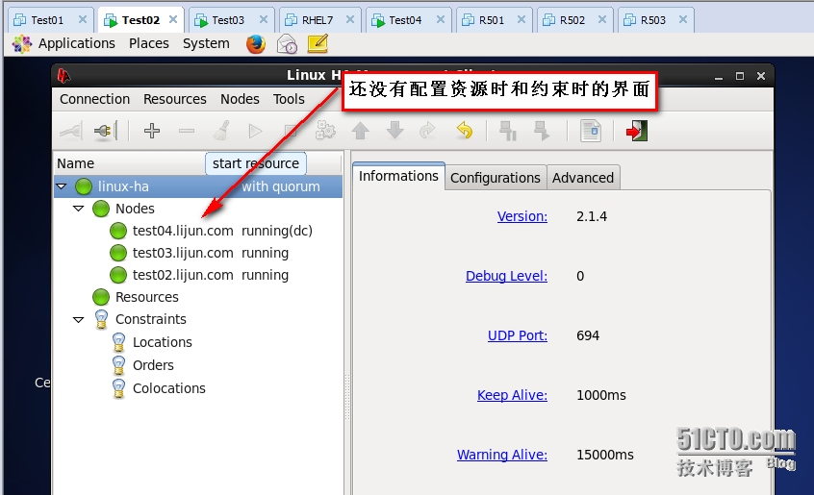814x495 pixels.
Task: Open the Applications panel menu
Action: [x=76, y=43]
